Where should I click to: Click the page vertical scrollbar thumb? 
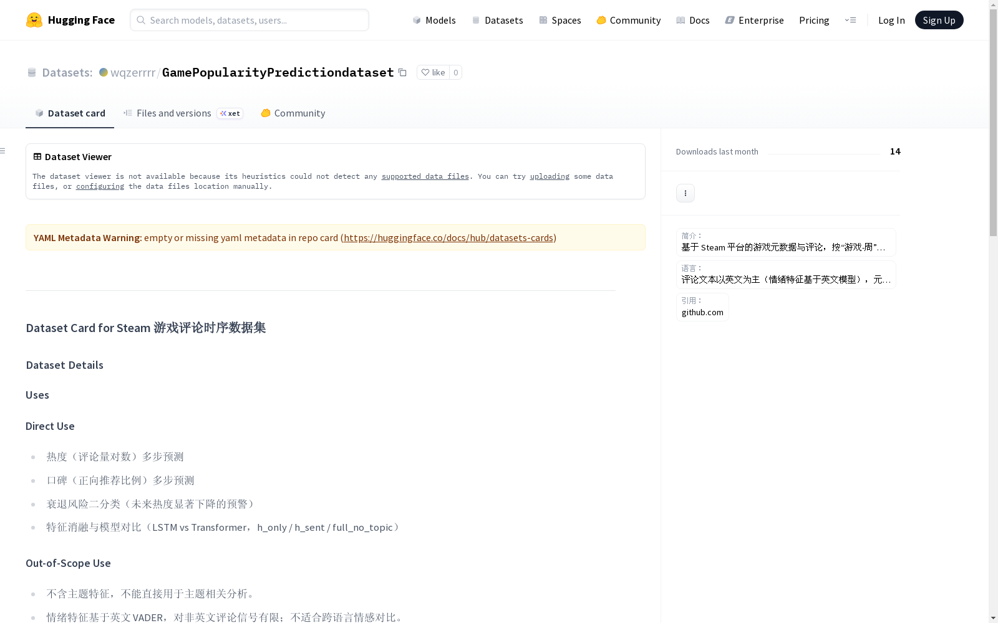click(993, 124)
